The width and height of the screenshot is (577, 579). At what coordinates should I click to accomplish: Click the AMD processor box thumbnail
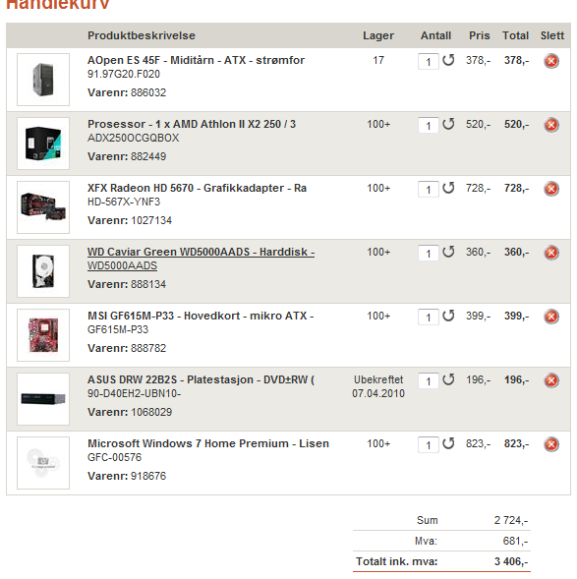pyautogui.click(x=43, y=144)
